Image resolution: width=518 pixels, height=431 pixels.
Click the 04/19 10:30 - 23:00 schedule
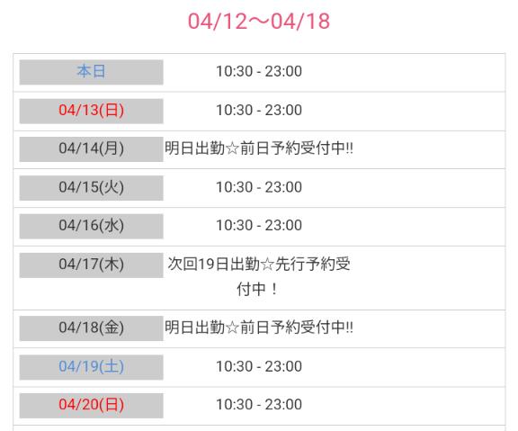259,366
